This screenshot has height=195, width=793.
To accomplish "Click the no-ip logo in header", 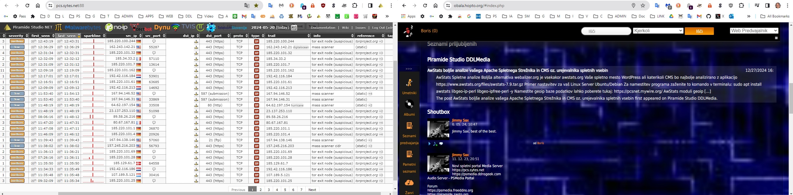I will [x=116, y=27].
